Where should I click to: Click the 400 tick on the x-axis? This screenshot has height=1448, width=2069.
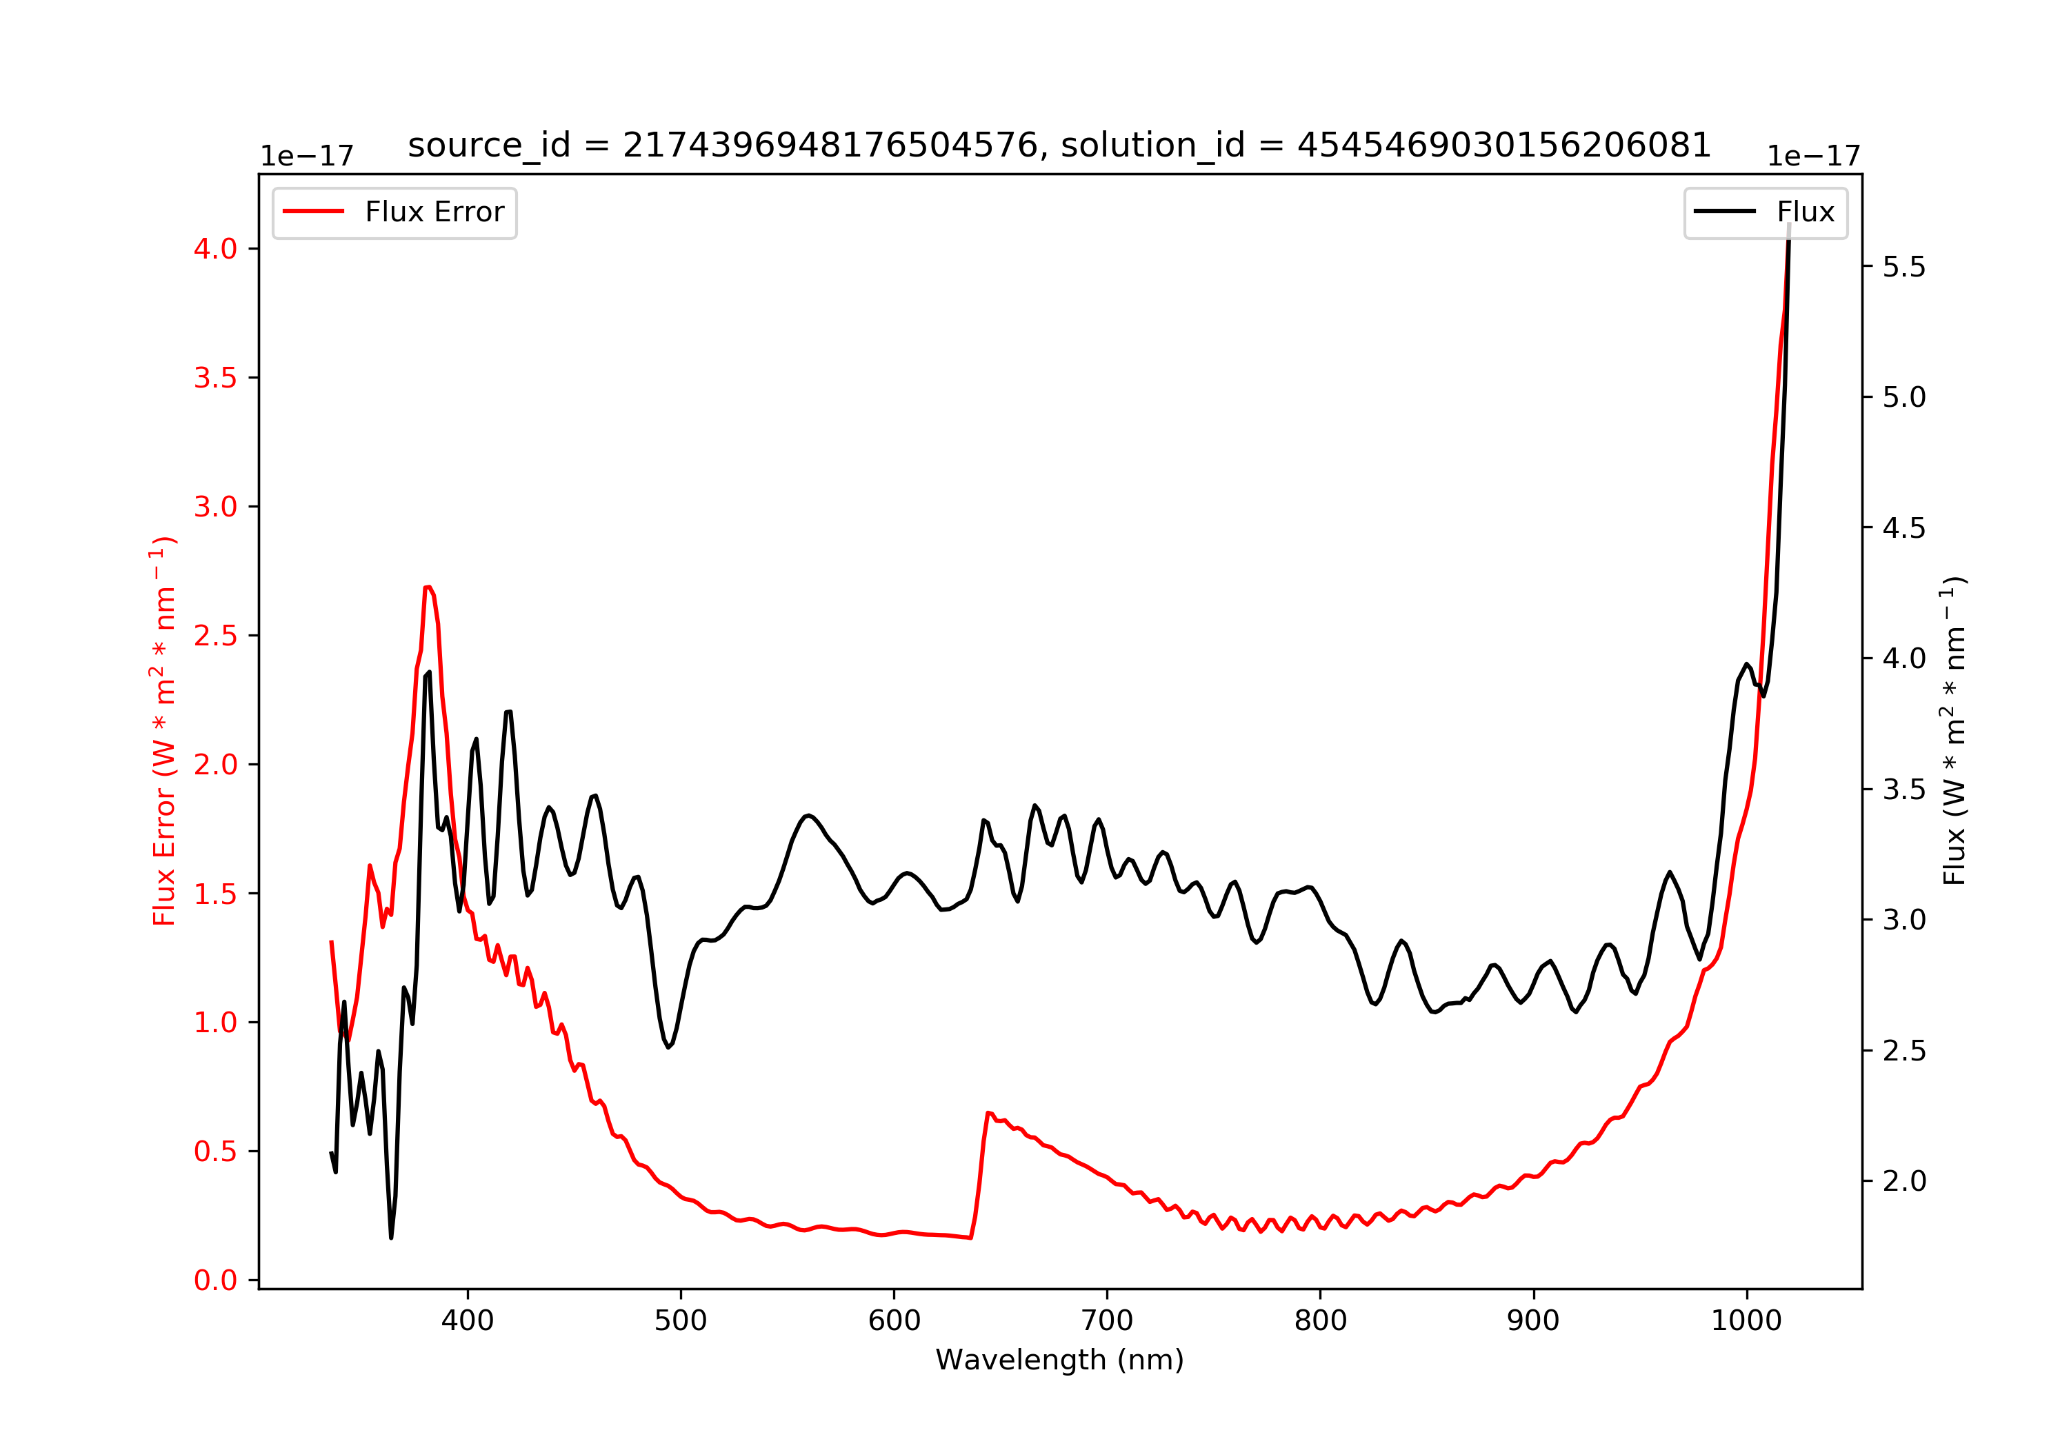(467, 1321)
